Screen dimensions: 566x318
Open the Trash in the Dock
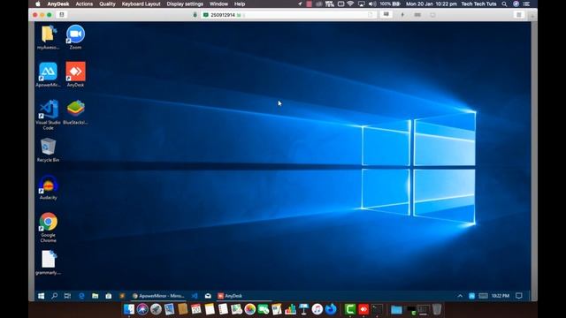click(x=437, y=309)
